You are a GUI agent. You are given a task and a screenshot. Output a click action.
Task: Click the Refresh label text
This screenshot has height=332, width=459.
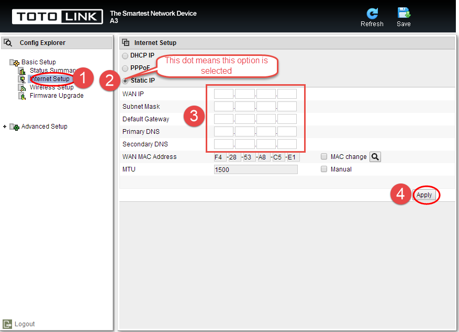pyautogui.click(x=372, y=24)
